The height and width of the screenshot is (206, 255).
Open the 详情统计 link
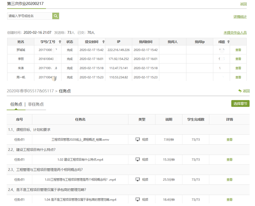240,17
